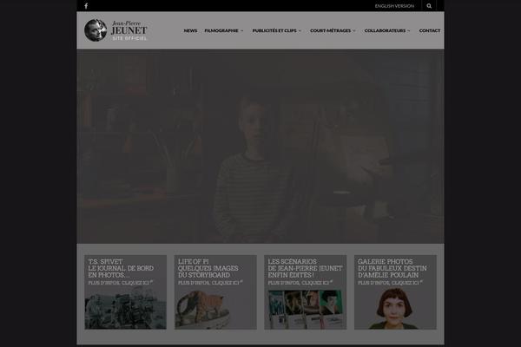Open the T.S. Spivet journal de bord title
The height and width of the screenshot is (347, 521).
(121, 268)
